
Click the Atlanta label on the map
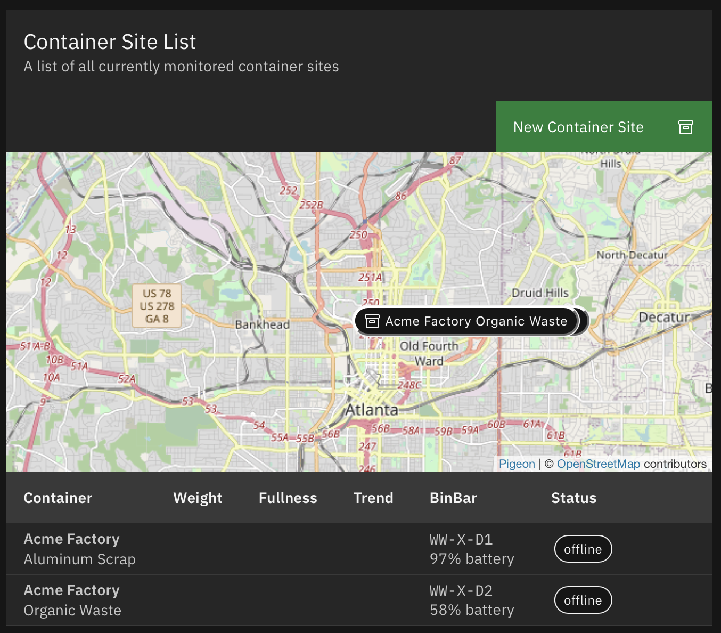pos(372,410)
